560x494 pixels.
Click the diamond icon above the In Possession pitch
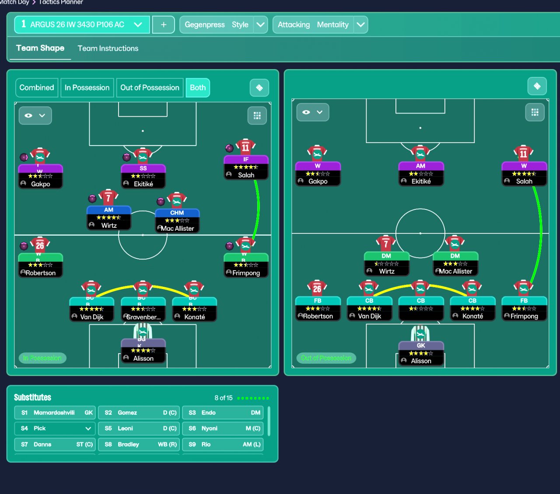pos(259,88)
